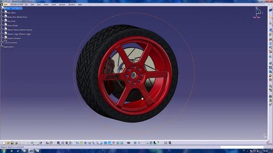
Task: Select 'Constraints' in the tree
Action: point(12,42)
